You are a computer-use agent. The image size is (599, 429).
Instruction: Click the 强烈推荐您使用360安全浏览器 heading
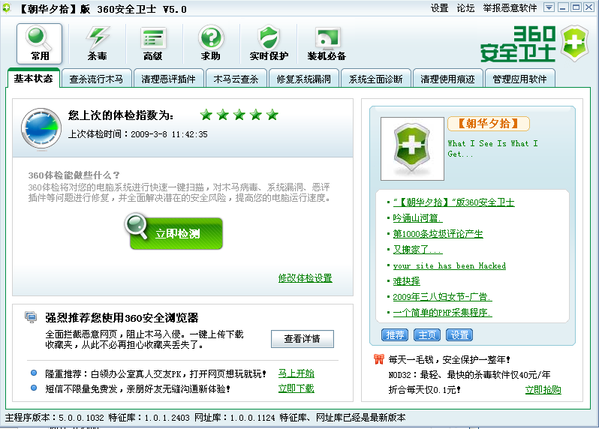pyautogui.click(x=122, y=317)
